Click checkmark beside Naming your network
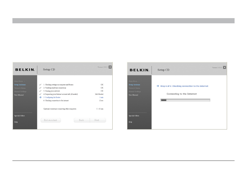The image size is (247, 173). click(40, 91)
